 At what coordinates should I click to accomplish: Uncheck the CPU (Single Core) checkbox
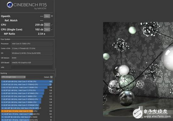(52, 29)
